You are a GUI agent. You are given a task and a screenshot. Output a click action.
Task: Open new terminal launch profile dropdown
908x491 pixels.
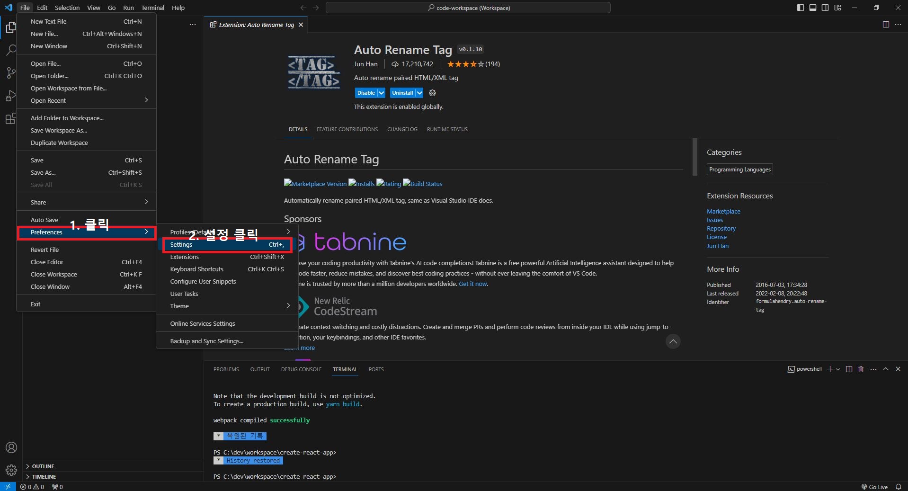[x=838, y=369]
